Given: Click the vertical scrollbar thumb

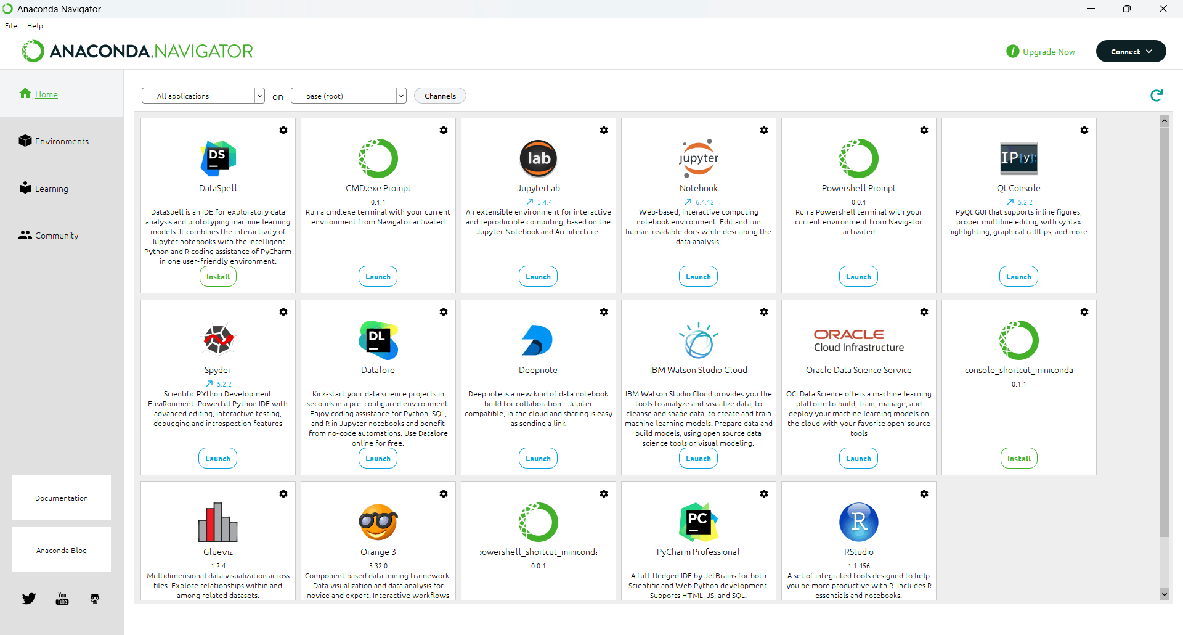Looking at the screenshot, I should coord(1164,333).
